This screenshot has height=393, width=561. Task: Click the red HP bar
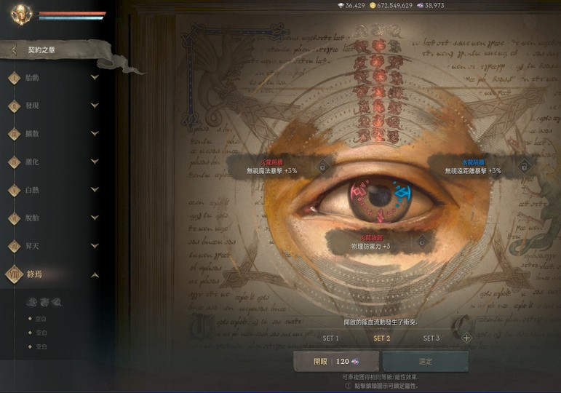click(x=73, y=13)
